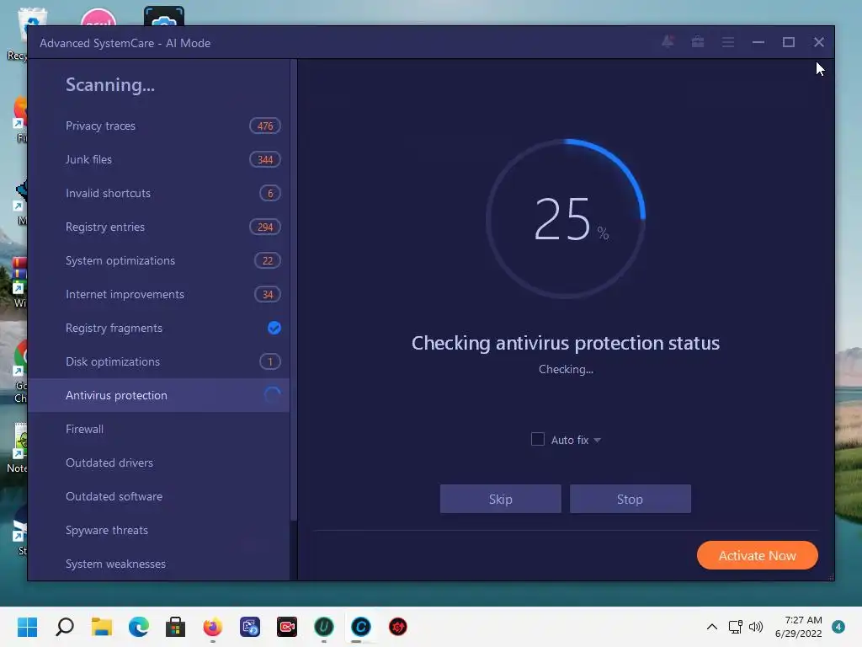Open notification center badge showing 4
The image size is (862, 647).
pos(838,627)
